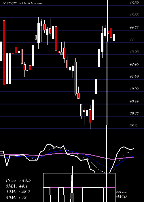This screenshot has height=202, width=144.
Task: Select the 44 price axis label
Action: tap(132, 40)
